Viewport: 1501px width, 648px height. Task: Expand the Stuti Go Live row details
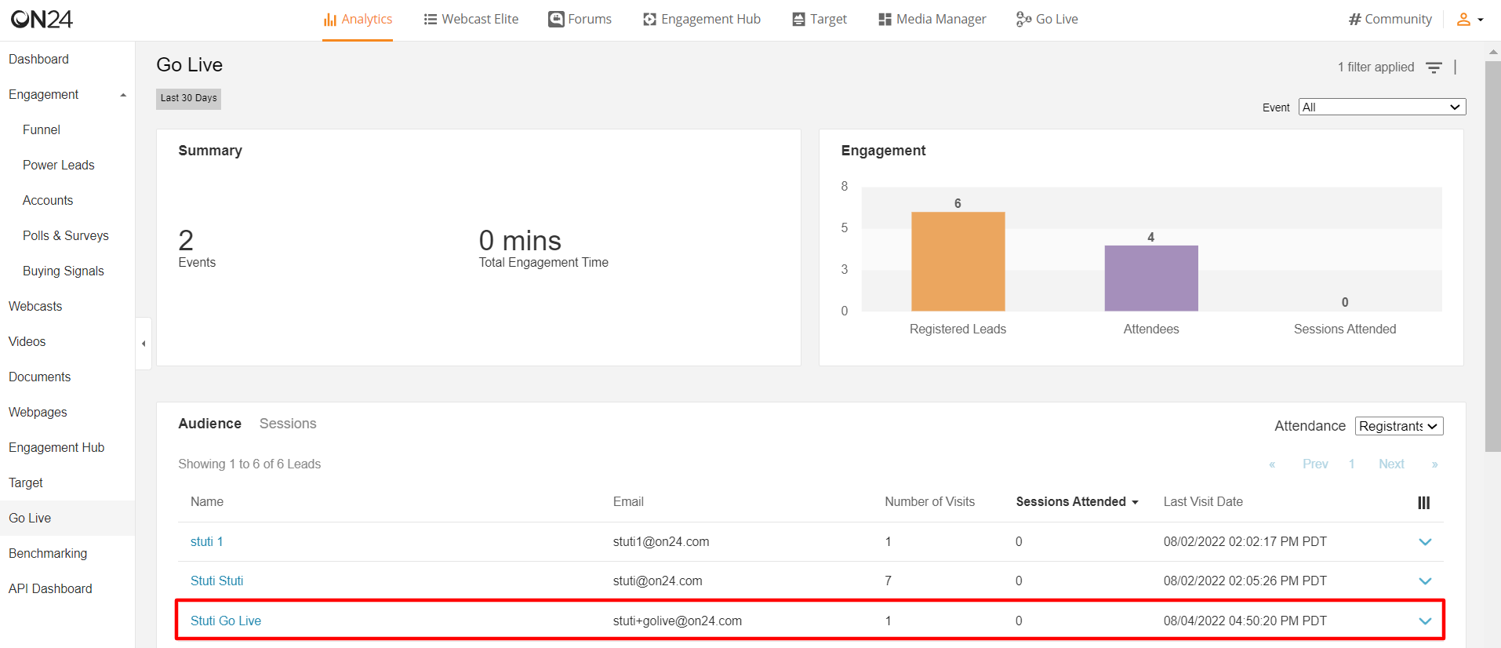point(1425,621)
